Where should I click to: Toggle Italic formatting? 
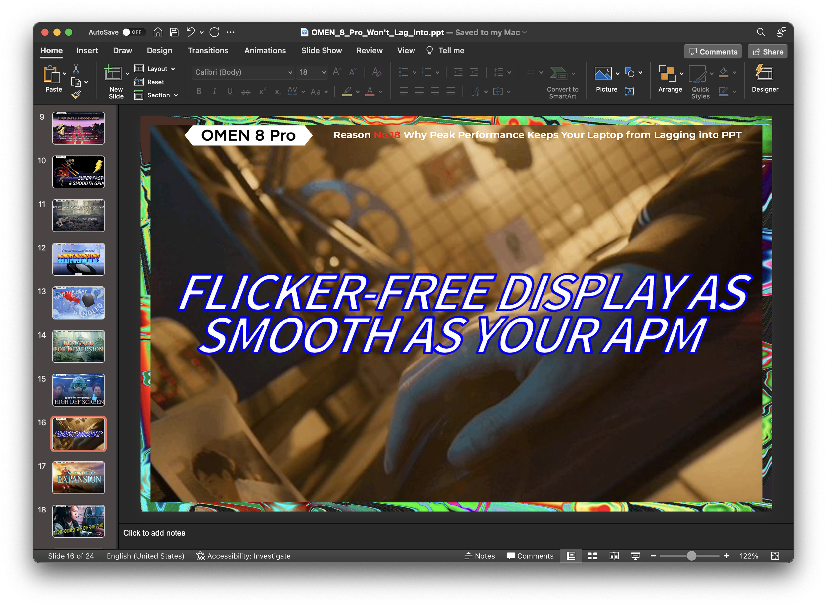(x=214, y=91)
